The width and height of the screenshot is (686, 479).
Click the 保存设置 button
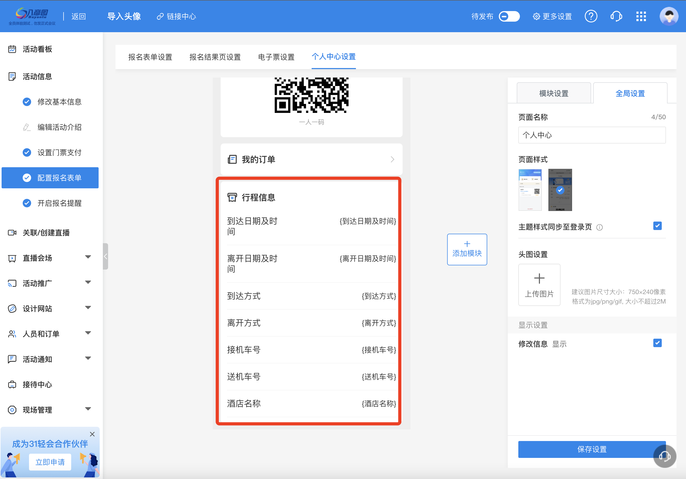[x=592, y=449]
